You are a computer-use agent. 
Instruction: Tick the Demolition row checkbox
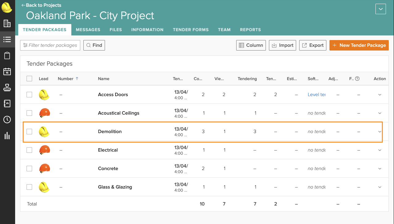pyautogui.click(x=29, y=132)
